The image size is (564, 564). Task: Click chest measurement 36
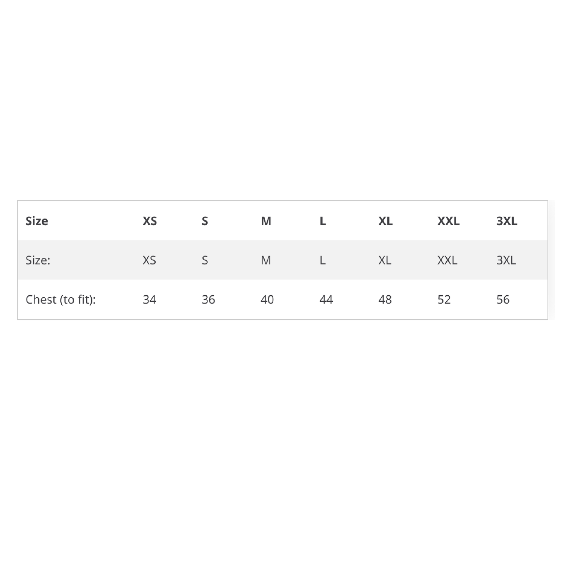click(x=208, y=299)
